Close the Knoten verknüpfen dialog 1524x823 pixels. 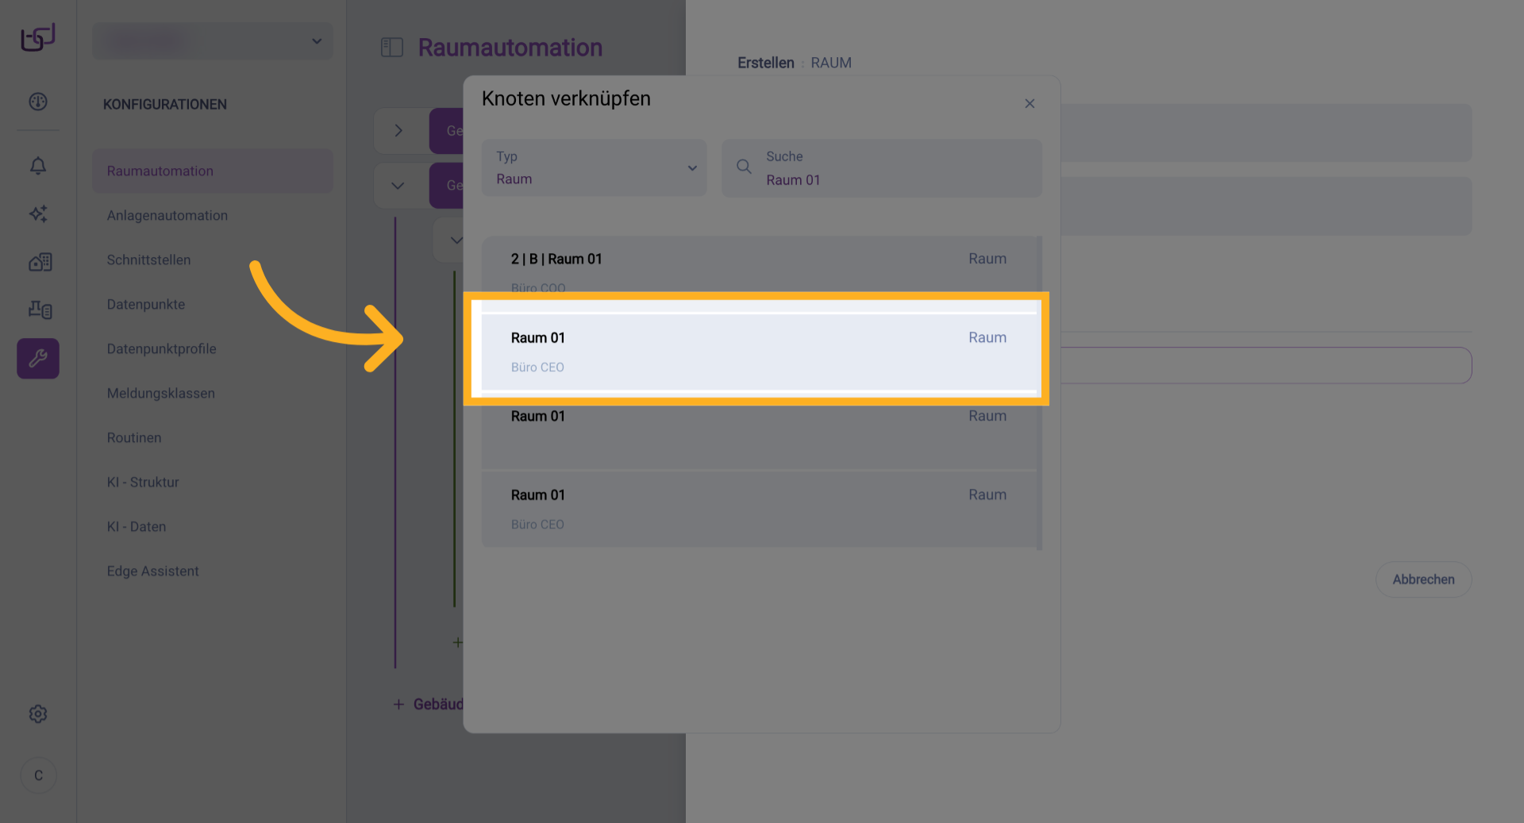(1029, 103)
